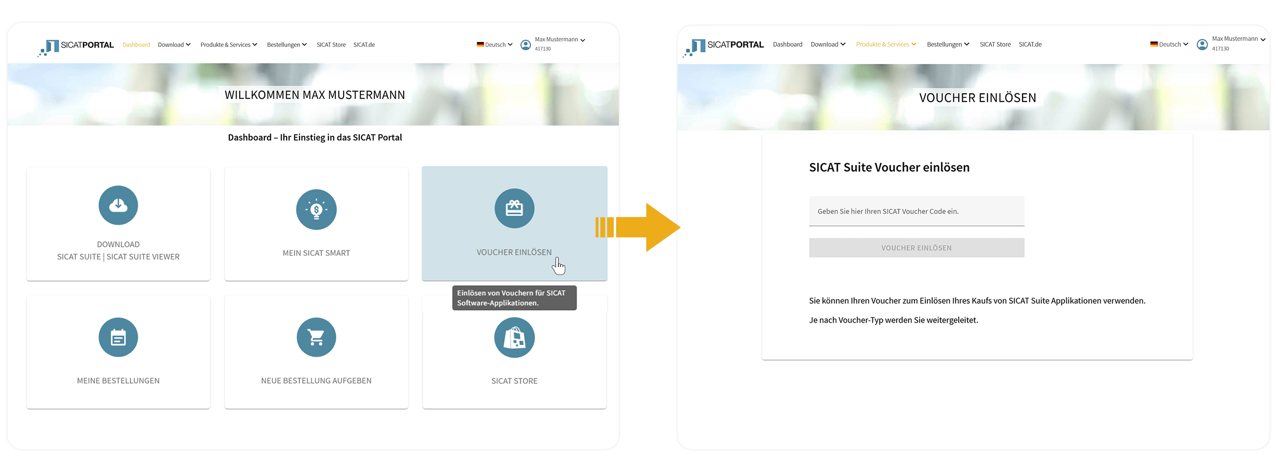The height and width of the screenshot is (471, 1278).
Task: Expand the Download menu in left window
Action: coord(174,45)
